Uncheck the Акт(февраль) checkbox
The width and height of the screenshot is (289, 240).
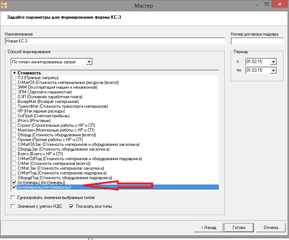click(14, 187)
